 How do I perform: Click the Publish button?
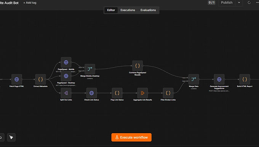pyautogui.click(x=227, y=3)
